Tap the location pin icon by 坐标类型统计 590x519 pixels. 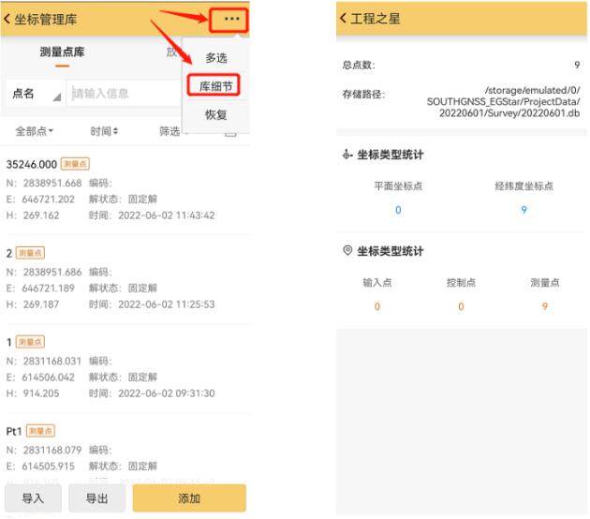tap(348, 251)
